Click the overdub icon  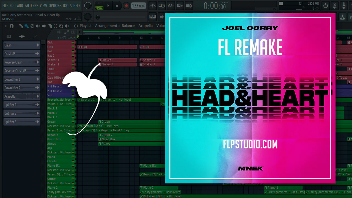click(180, 5)
